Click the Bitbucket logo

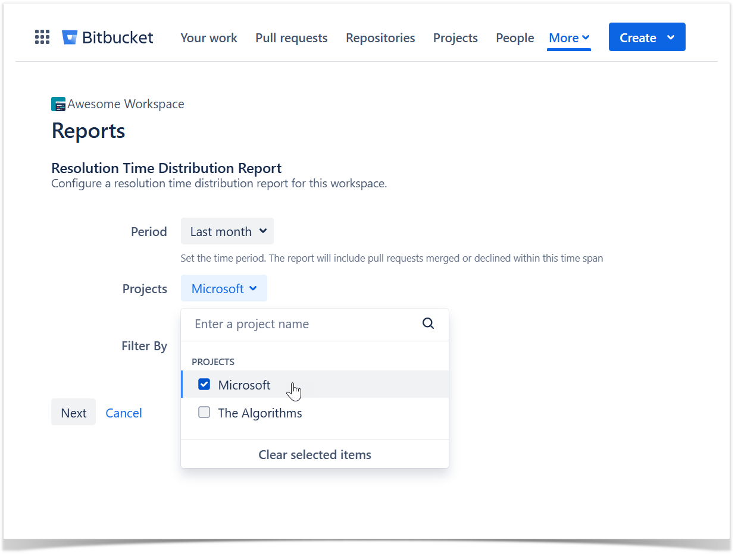click(108, 37)
